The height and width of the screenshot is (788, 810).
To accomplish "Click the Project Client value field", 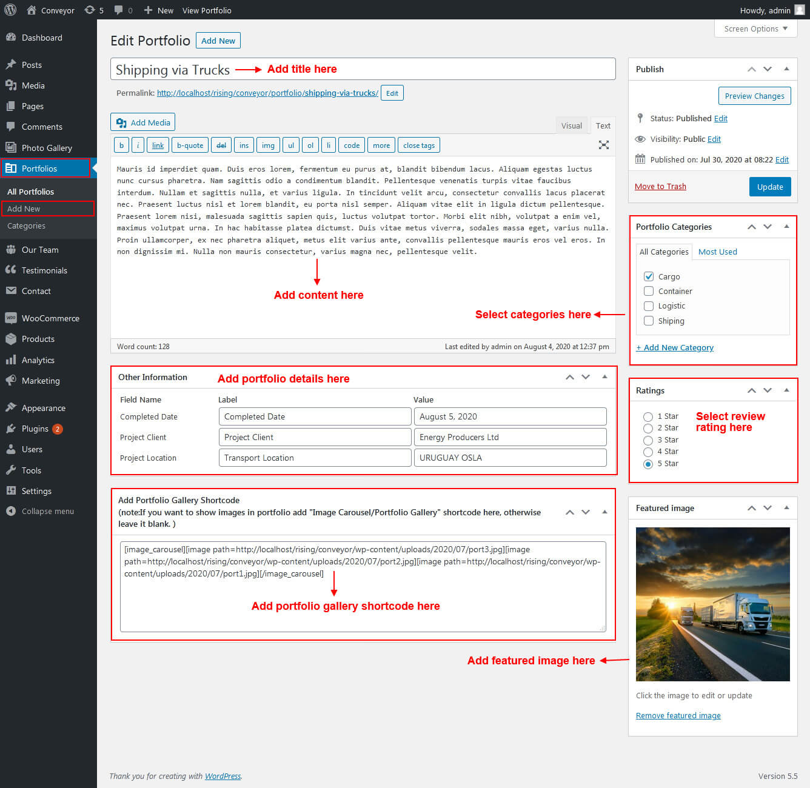I will [509, 437].
